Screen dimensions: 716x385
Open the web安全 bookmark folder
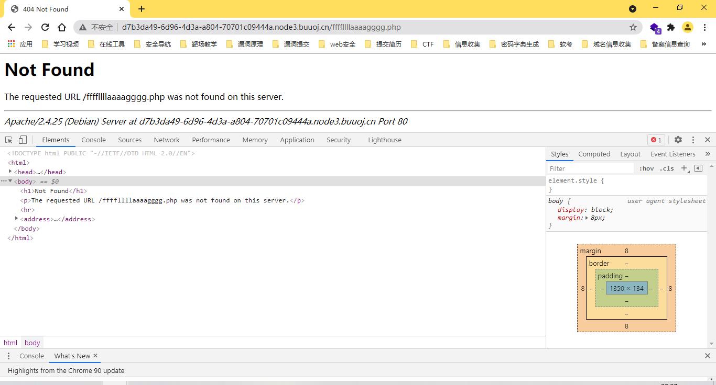click(337, 44)
